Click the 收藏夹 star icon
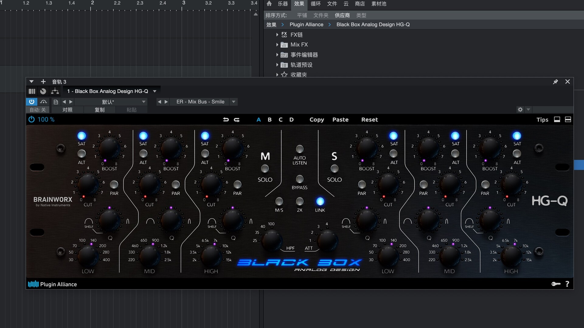Viewport: 584px width, 328px height. point(284,74)
